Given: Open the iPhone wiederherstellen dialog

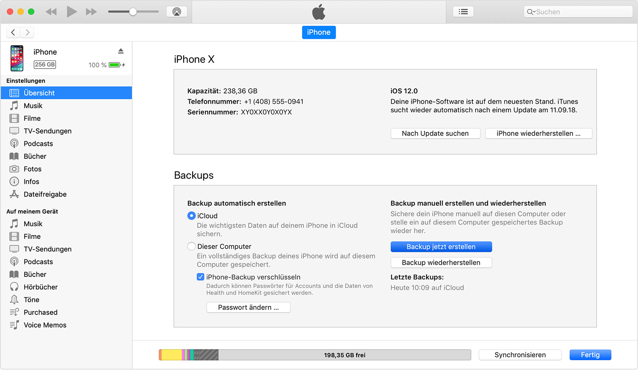Looking at the screenshot, I should point(538,134).
